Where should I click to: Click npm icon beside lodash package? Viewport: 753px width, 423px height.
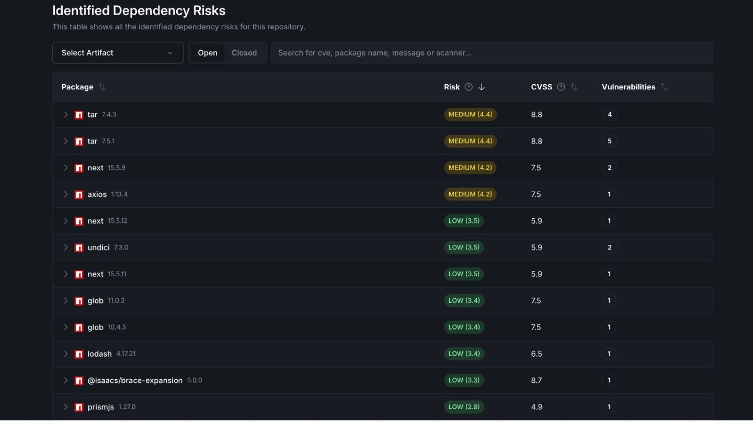(79, 354)
